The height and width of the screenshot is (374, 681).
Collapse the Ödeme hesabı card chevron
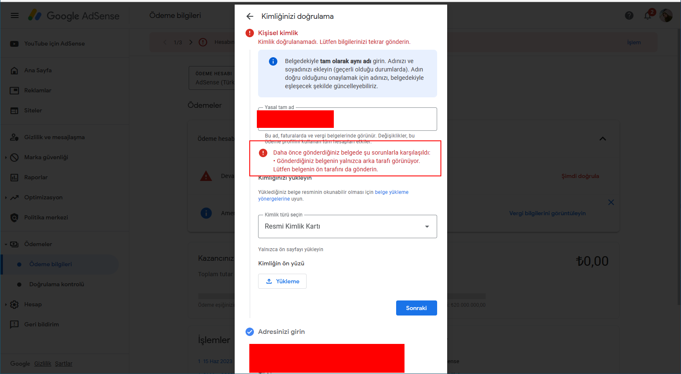point(603,139)
